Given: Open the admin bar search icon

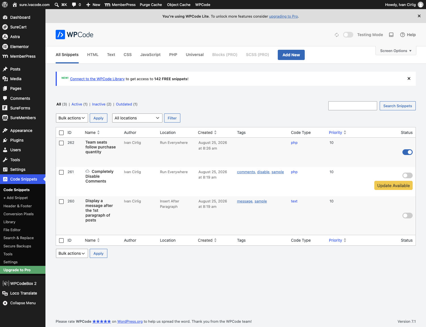Looking at the screenshot, I should pyautogui.click(x=57, y=5).
